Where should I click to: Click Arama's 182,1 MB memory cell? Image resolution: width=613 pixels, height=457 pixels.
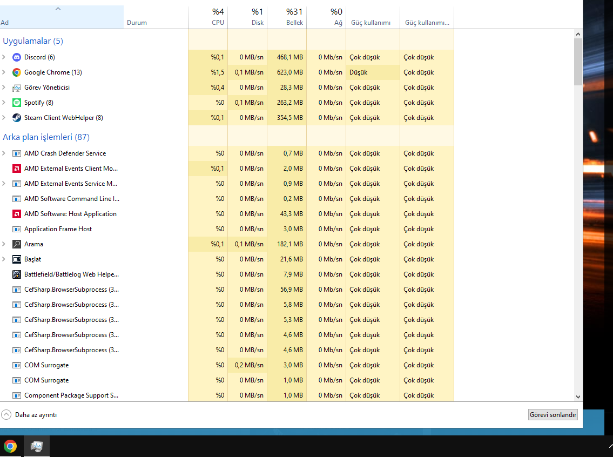(x=287, y=244)
